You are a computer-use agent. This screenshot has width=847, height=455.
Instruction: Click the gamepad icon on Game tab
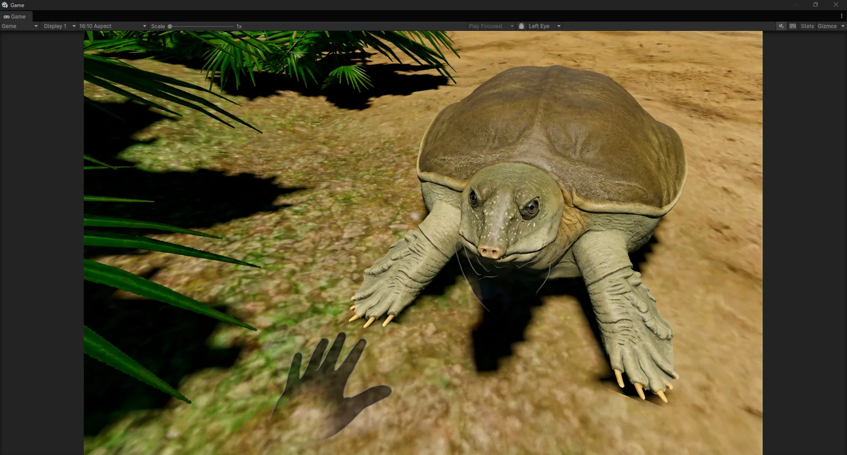click(6, 16)
